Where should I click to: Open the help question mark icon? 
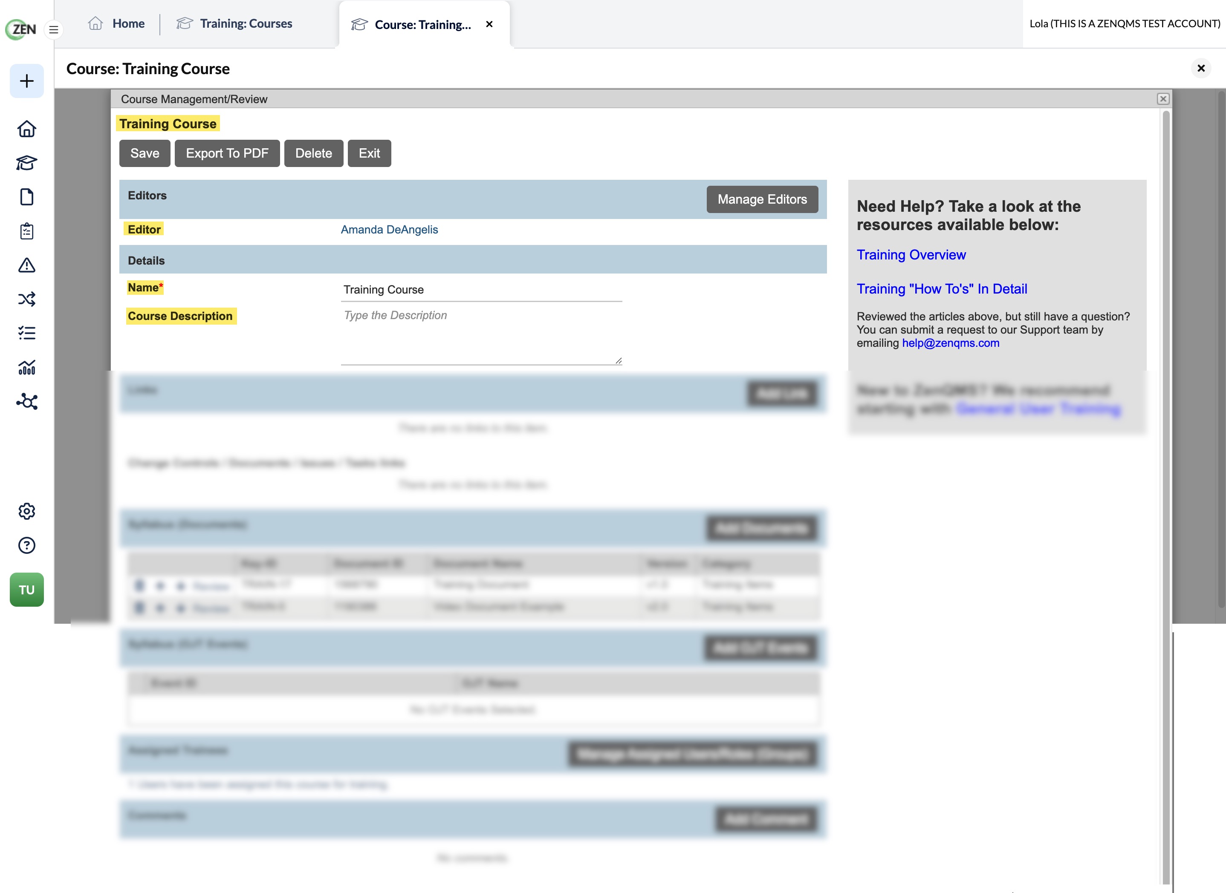[26, 545]
